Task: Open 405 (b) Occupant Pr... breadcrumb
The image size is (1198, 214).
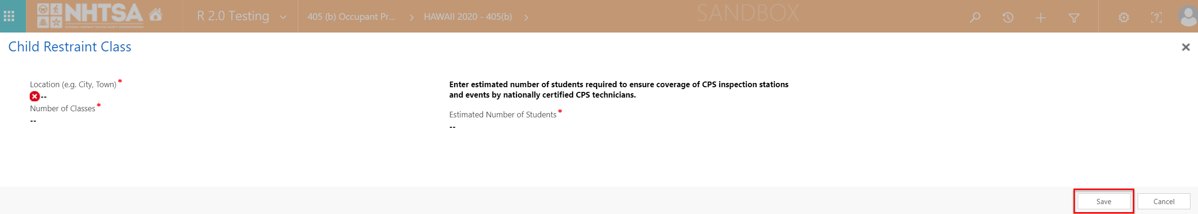Action: (351, 17)
